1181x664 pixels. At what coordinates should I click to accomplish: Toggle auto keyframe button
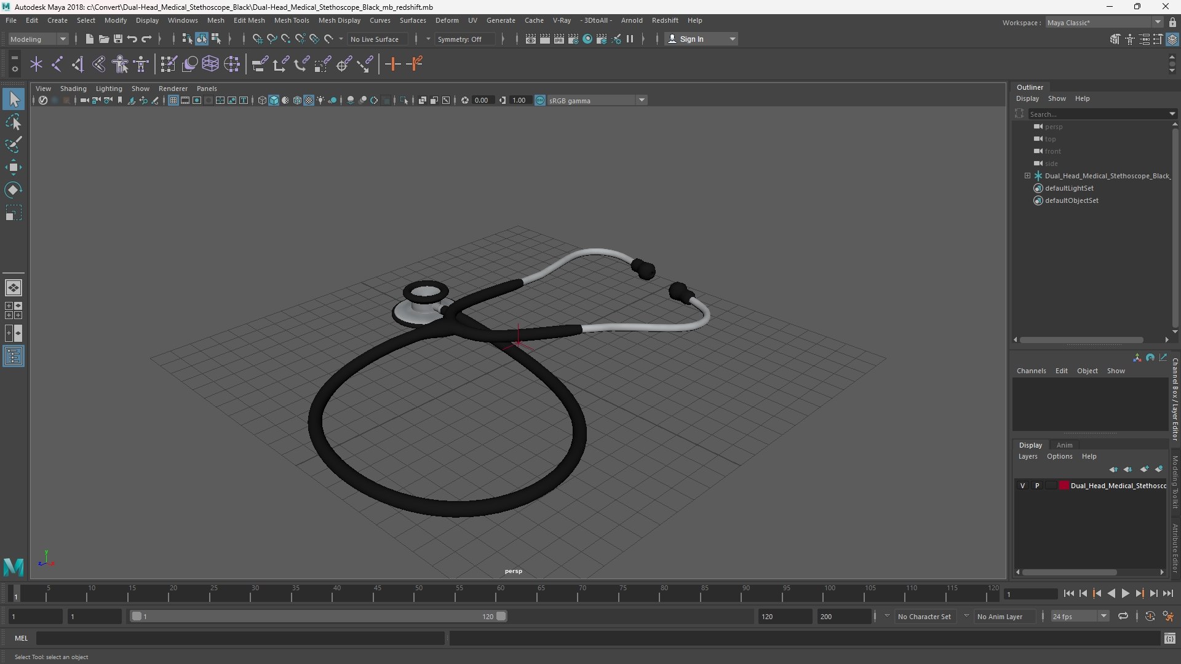pos(1150,616)
